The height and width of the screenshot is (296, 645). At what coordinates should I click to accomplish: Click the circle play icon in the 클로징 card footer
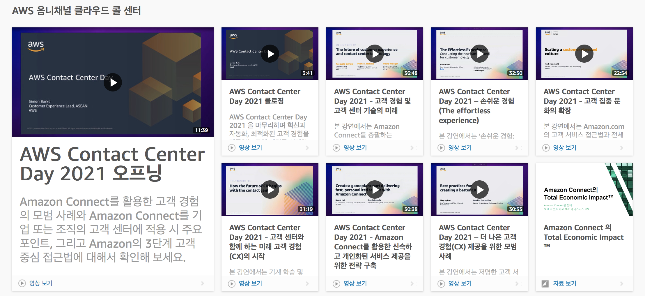[x=232, y=148]
